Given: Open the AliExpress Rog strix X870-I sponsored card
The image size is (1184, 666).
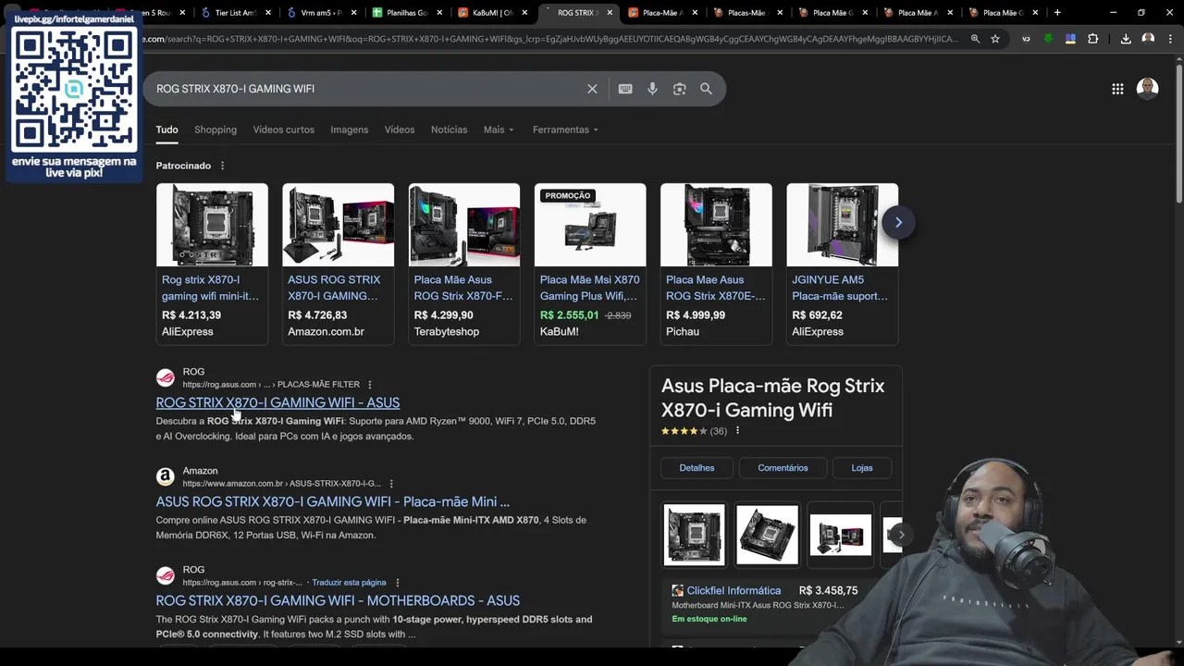Looking at the screenshot, I should (x=212, y=264).
